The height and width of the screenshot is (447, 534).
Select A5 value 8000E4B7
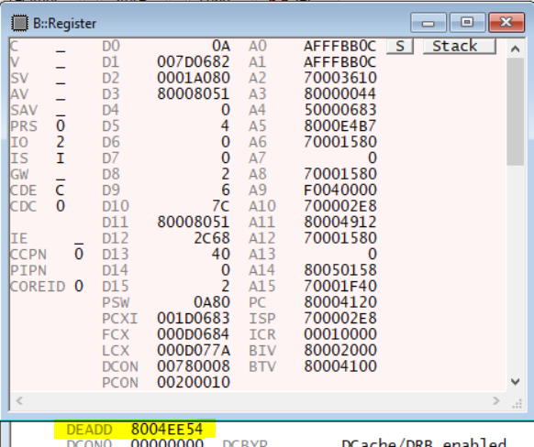click(340, 125)
